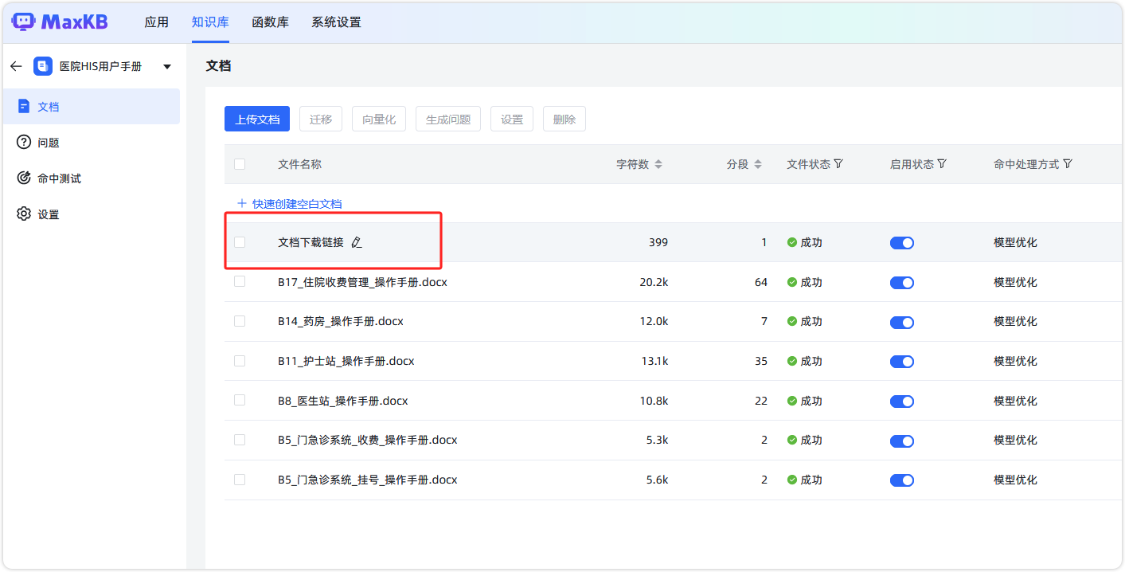Click the edit pencil beside 文档下载链接

pyautogui.click(x=357, y=242)
